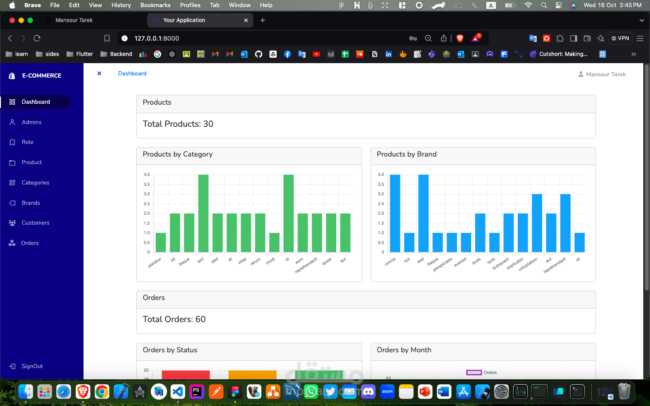Open the Admins section icon
The height and width of the screenshot is (406, 650).
tap(12, 122)
